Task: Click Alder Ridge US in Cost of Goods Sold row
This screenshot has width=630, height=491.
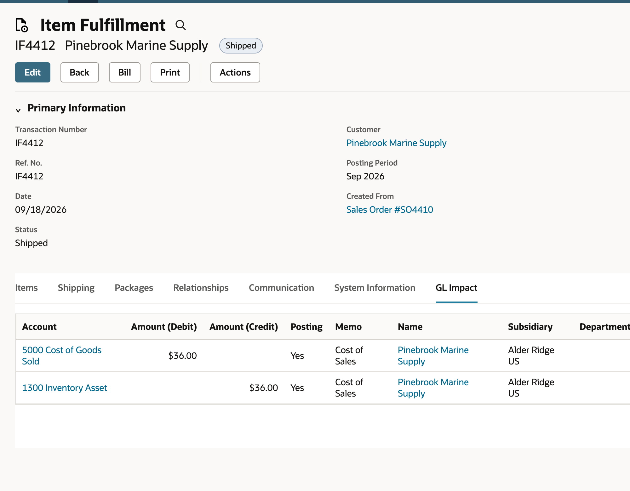Action: [x=531, y=356]
